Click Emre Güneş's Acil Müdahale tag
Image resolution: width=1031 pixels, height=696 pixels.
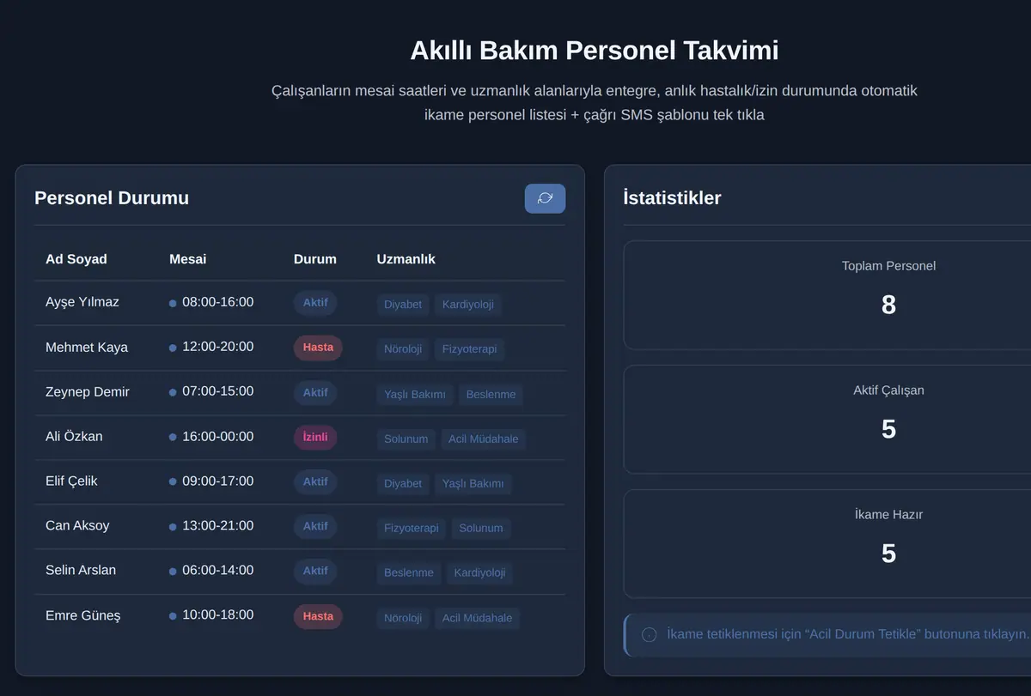pyautogui.click(x=478, y=619)
